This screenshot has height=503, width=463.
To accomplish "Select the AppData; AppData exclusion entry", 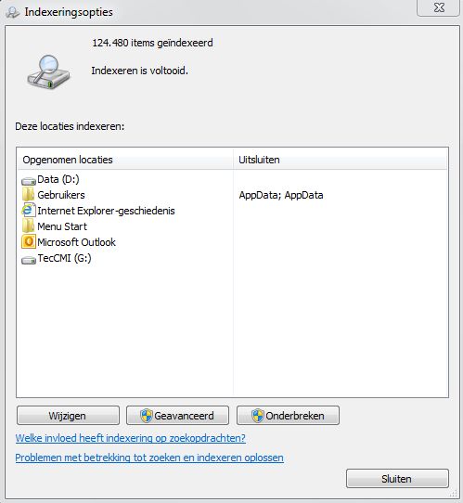I will 281,195.
